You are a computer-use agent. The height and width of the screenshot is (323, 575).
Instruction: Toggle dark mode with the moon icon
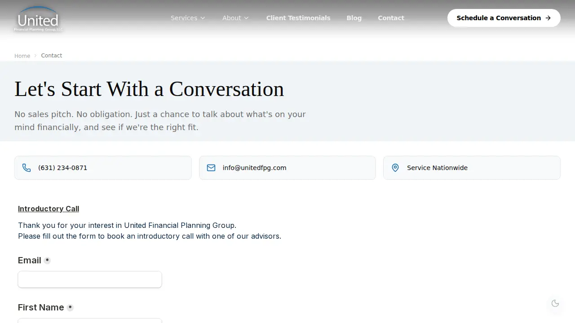tap(555, 303)
